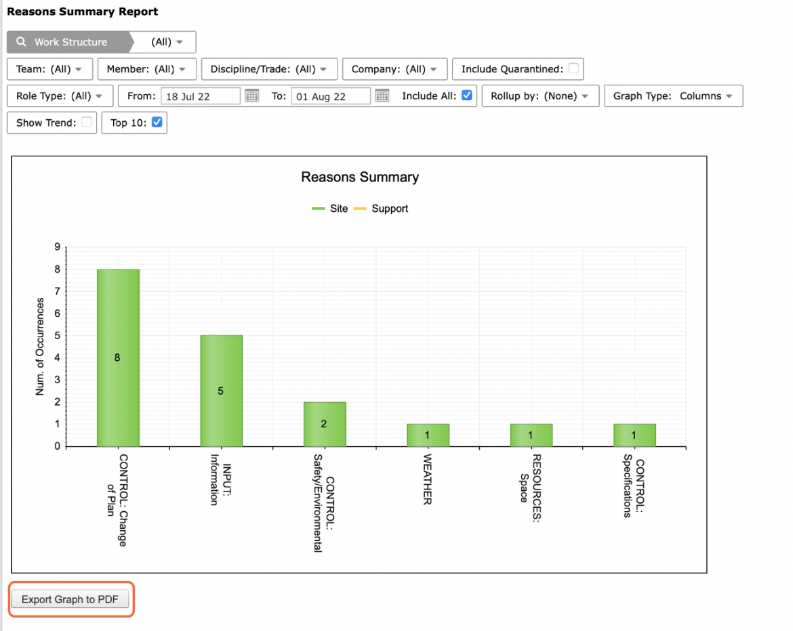The height and width of the screenshot is (631, 793).
Task: Click the CONTROL: Specifications bar
Action: pyautogui.click(x=634, y=435)
